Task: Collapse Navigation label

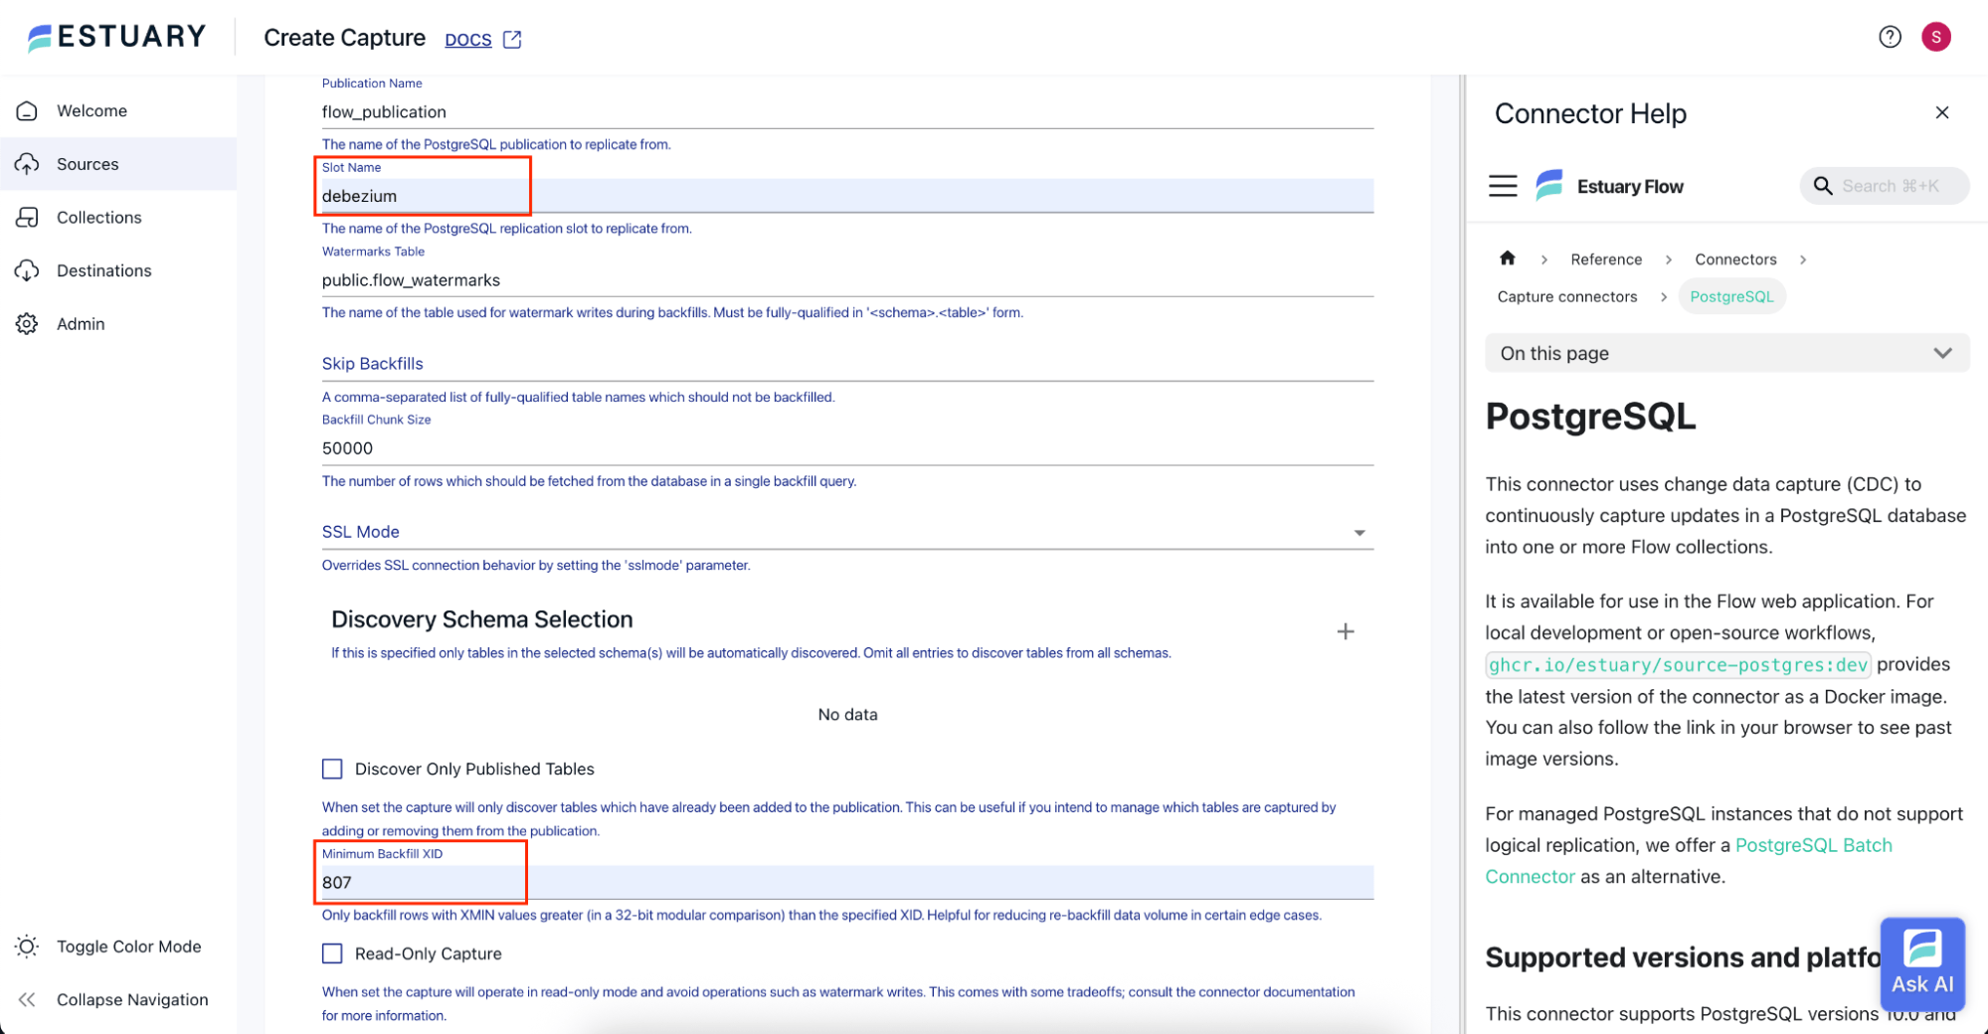Action: click(x=132, y=999)
